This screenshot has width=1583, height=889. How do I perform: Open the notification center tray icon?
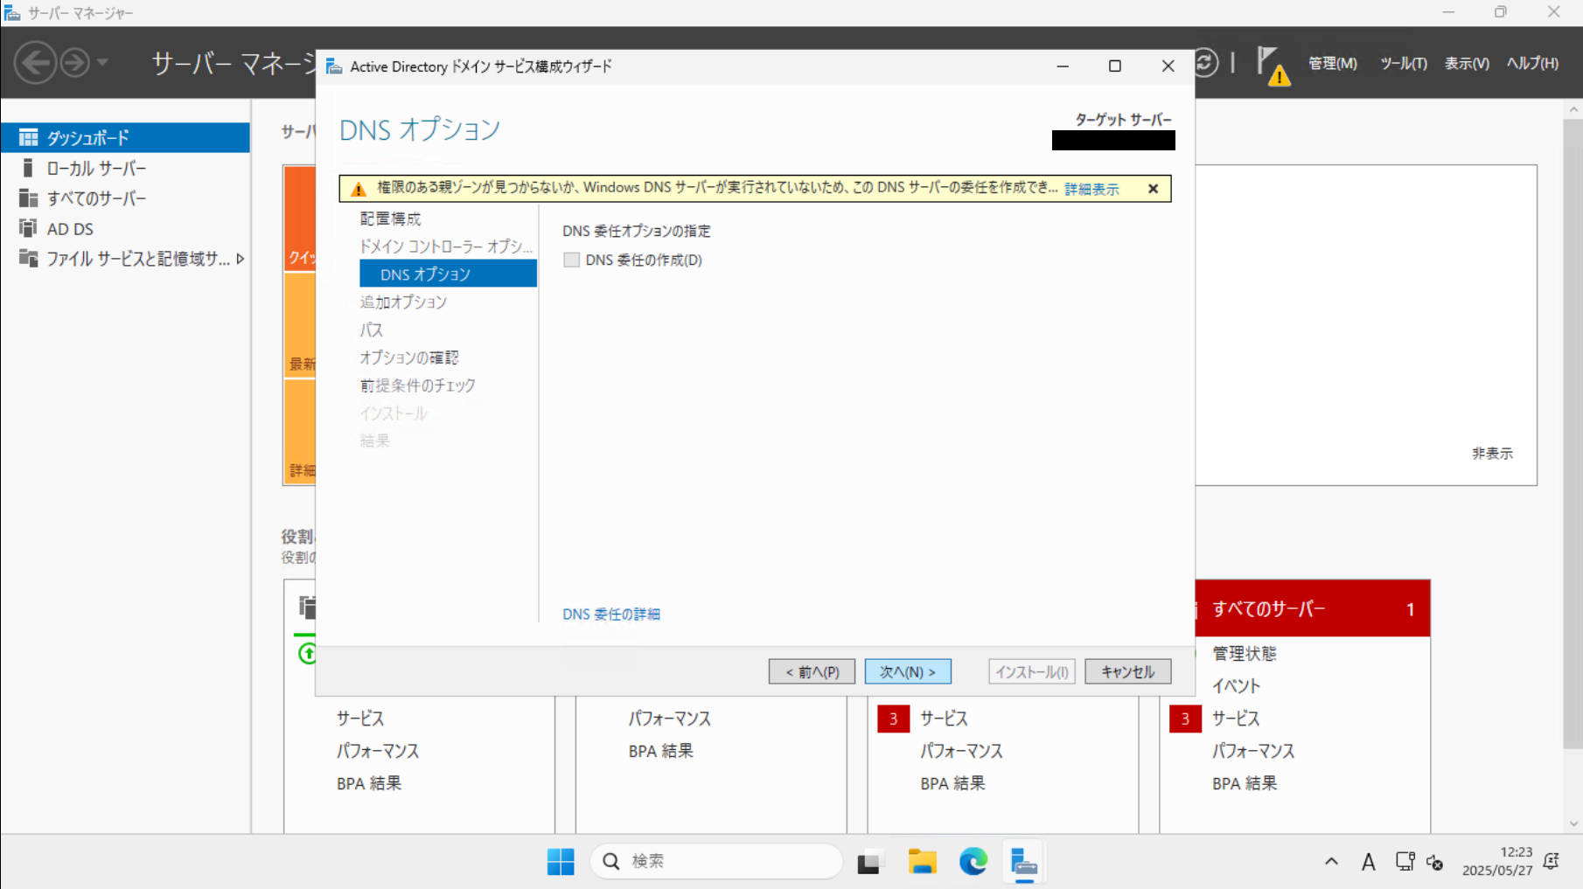(1552, 861)
